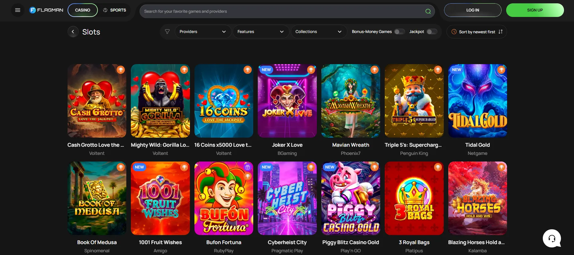Switch to the Sports tab
The height and width of the screenshot is (255, 574).
pos(114,10)
